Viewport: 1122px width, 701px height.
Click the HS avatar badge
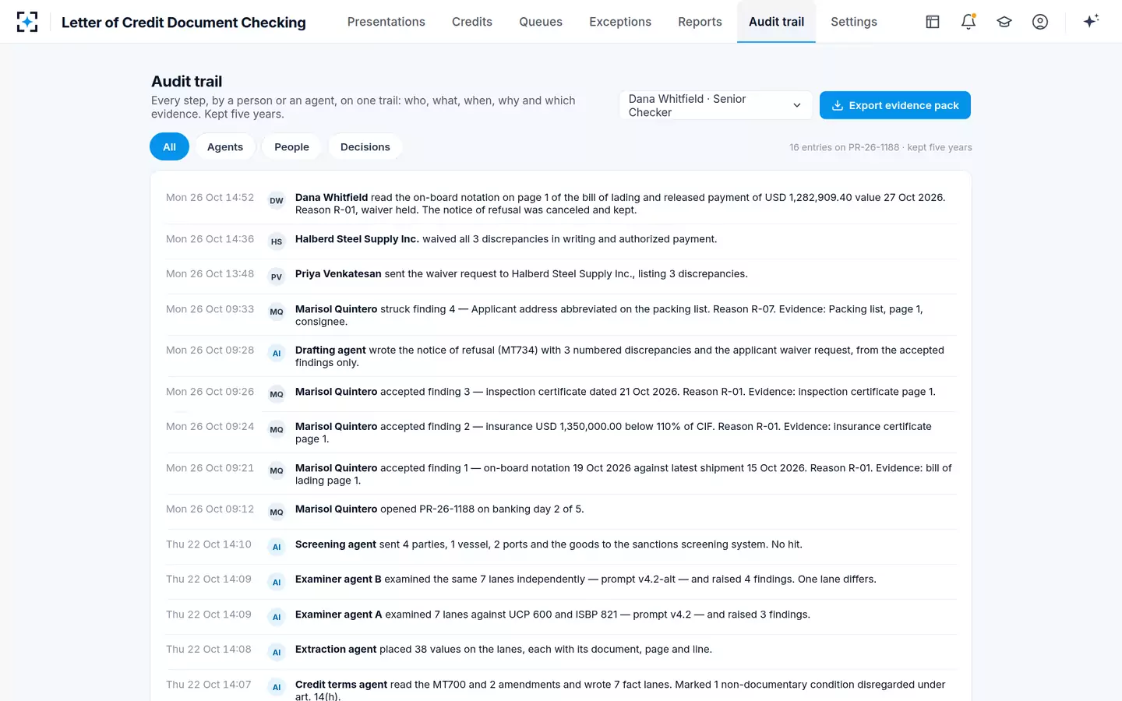277,242
